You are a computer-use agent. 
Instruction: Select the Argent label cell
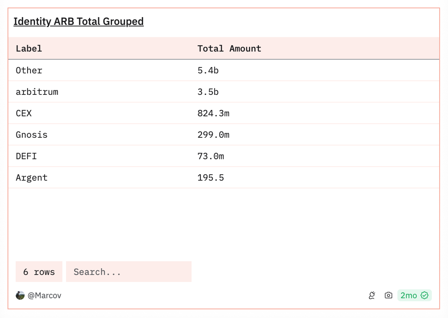(32, 178)
